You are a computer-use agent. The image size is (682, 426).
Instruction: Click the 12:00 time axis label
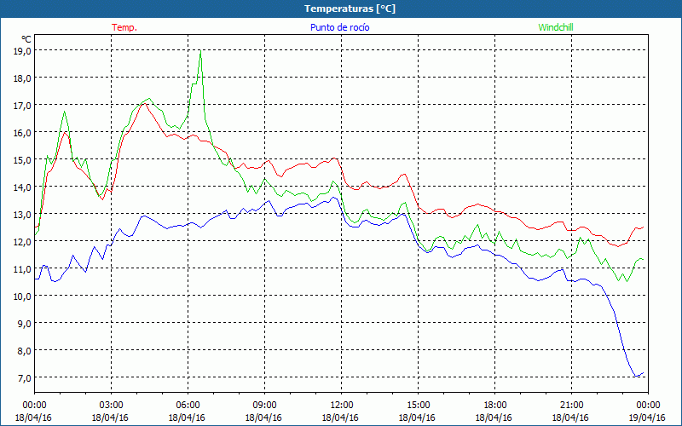pos(342,405)
